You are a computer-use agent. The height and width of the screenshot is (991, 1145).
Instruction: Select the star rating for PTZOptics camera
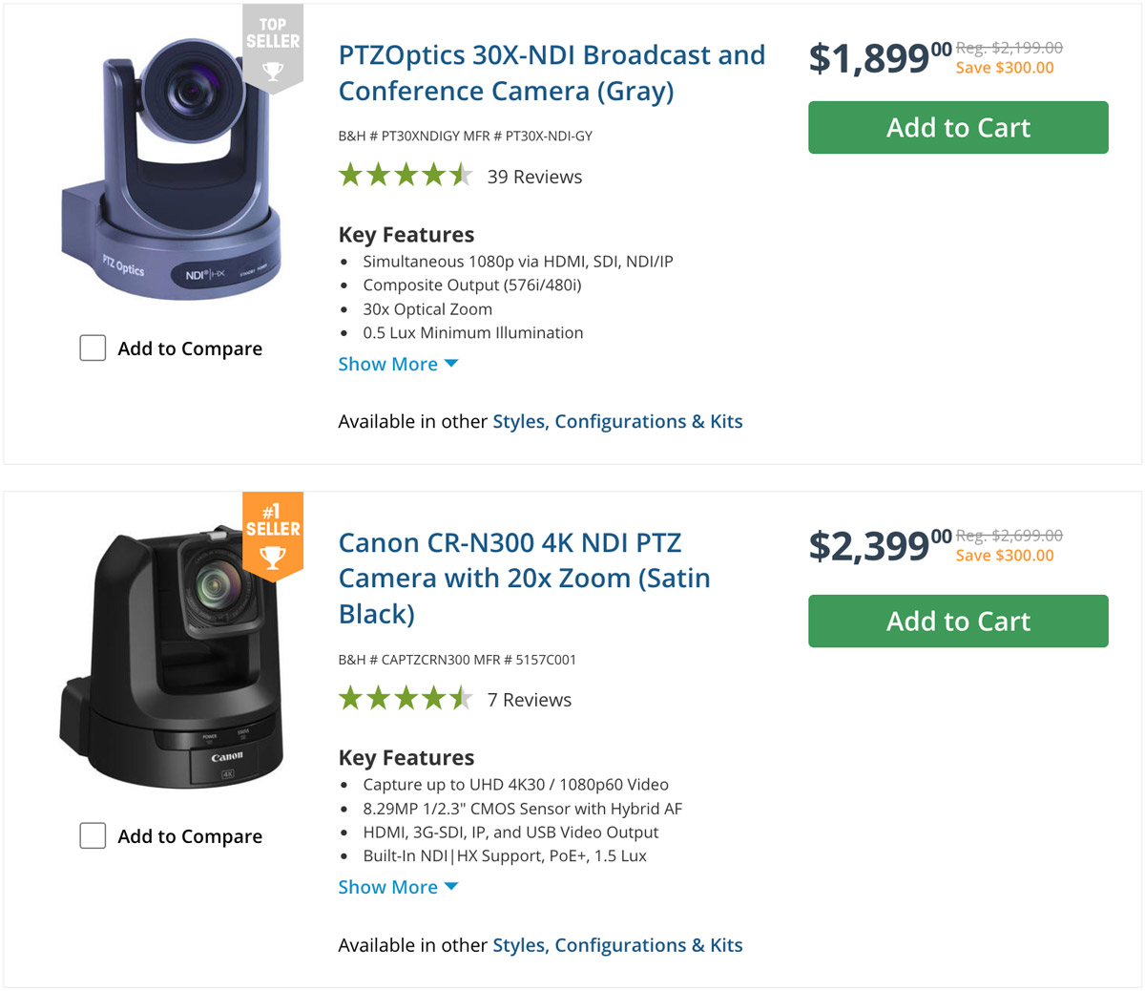(406, 175)
